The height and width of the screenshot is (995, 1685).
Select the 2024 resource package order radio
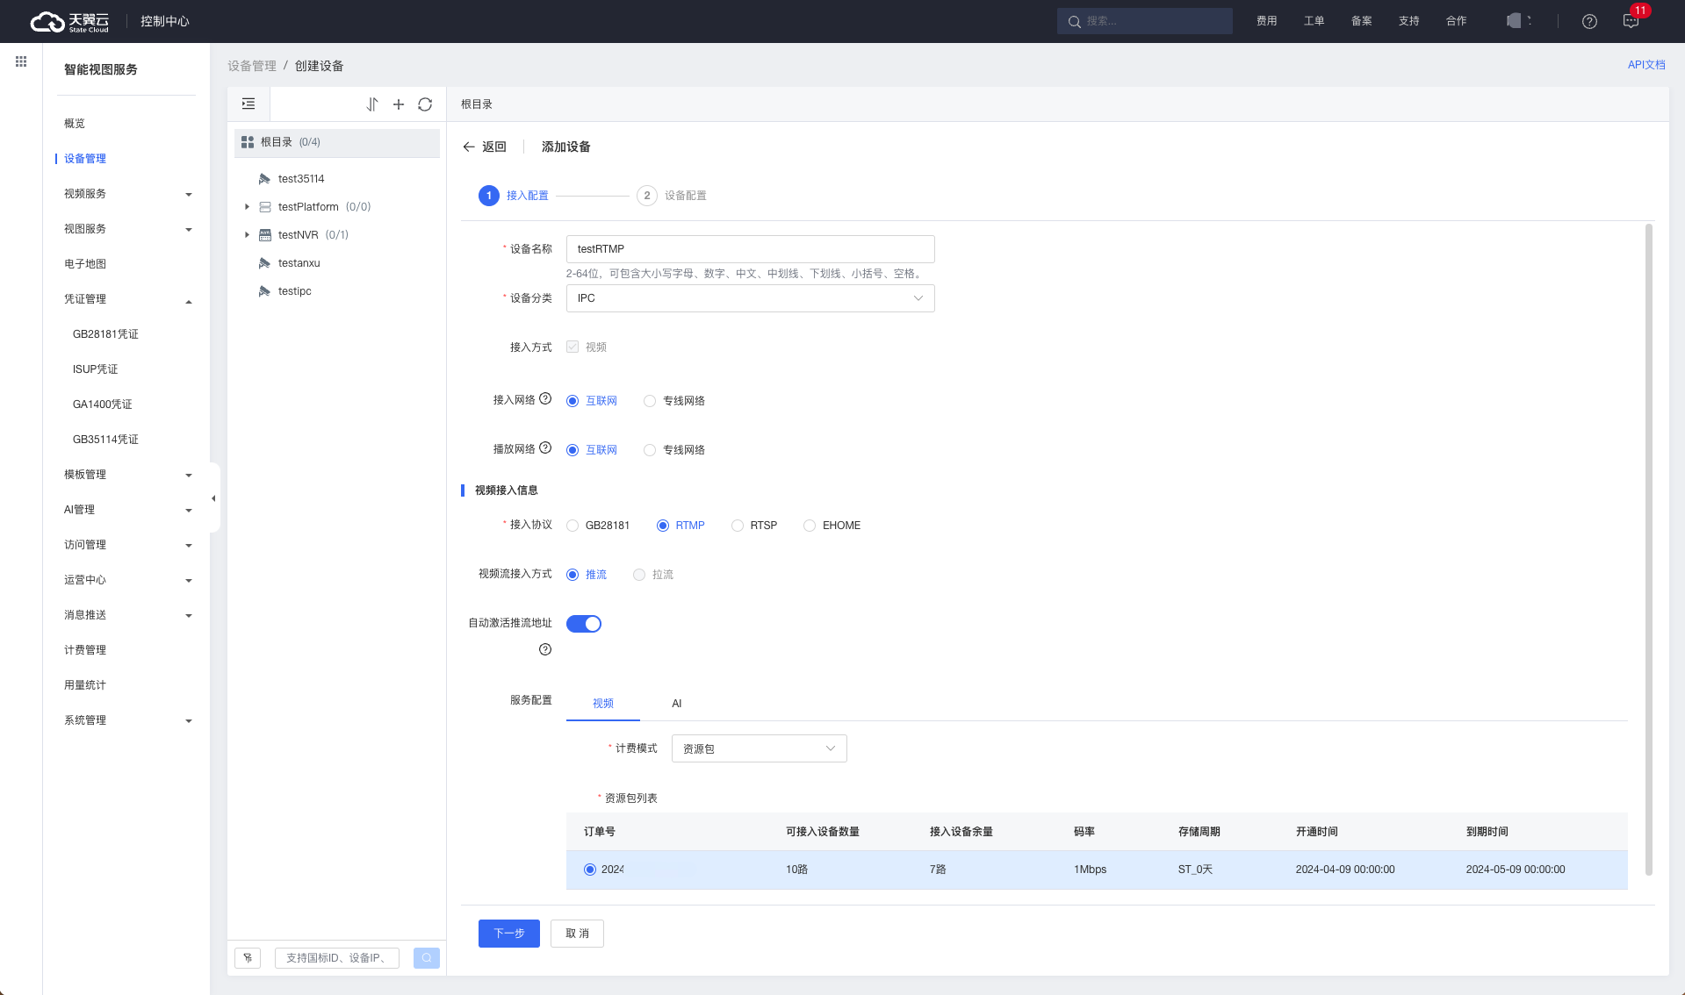(x=590, y=870)
